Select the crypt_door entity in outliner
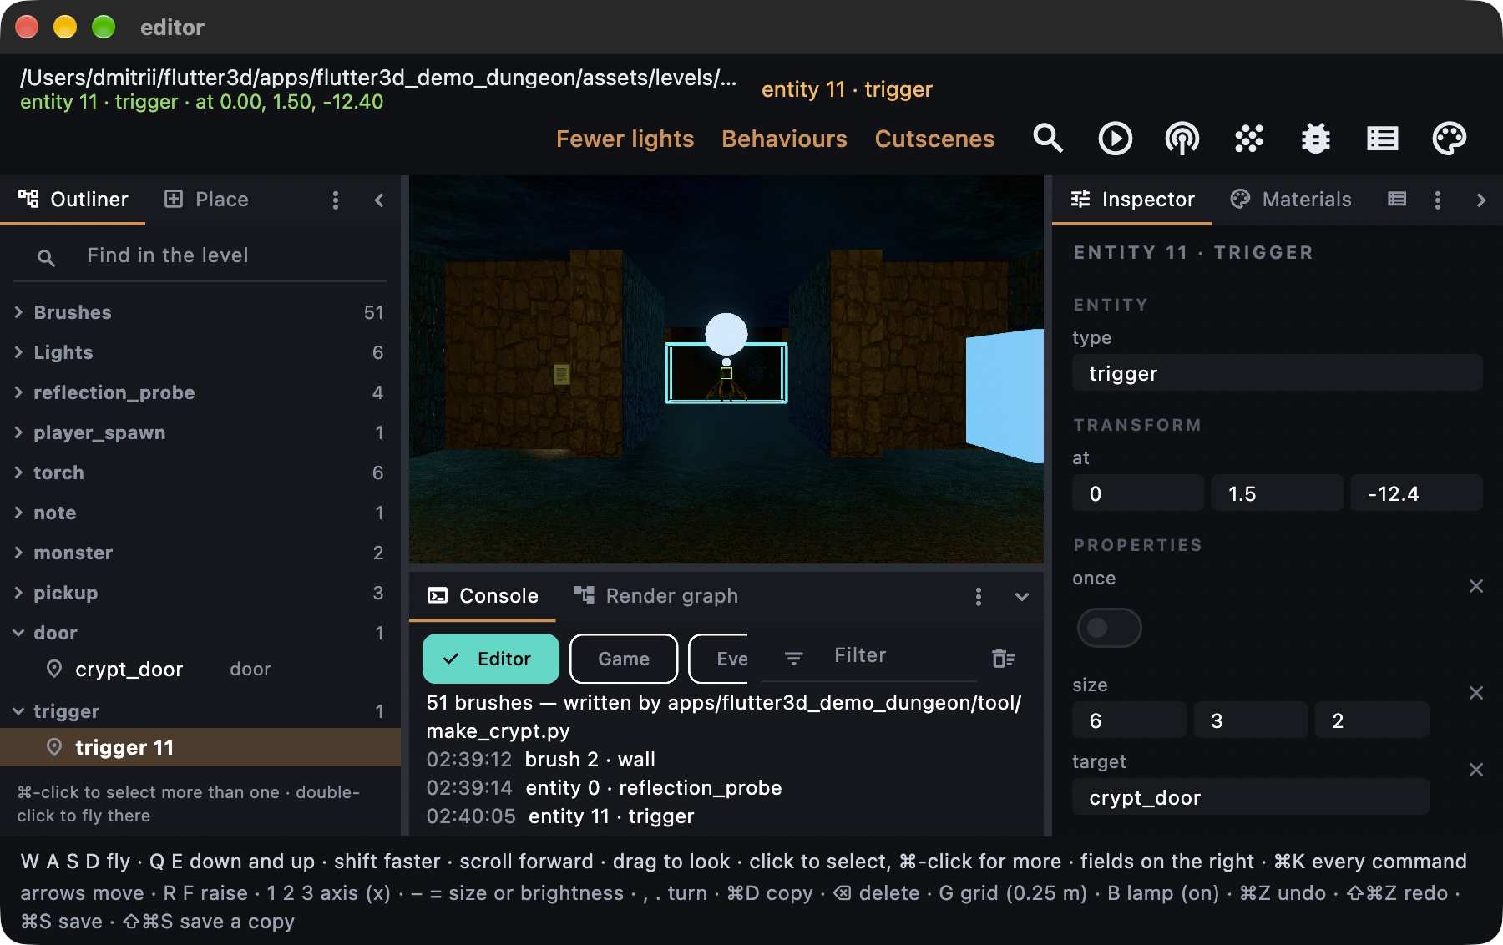 point(200,670)
